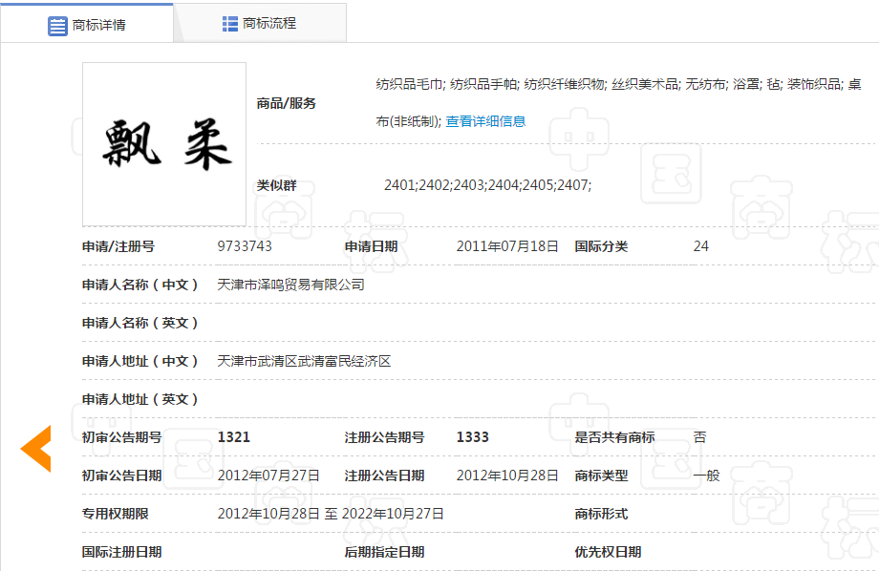Viewport: 879px width, 571px height.
Task: Click the 申请日期 label
Action: click(x=371, y=246)
